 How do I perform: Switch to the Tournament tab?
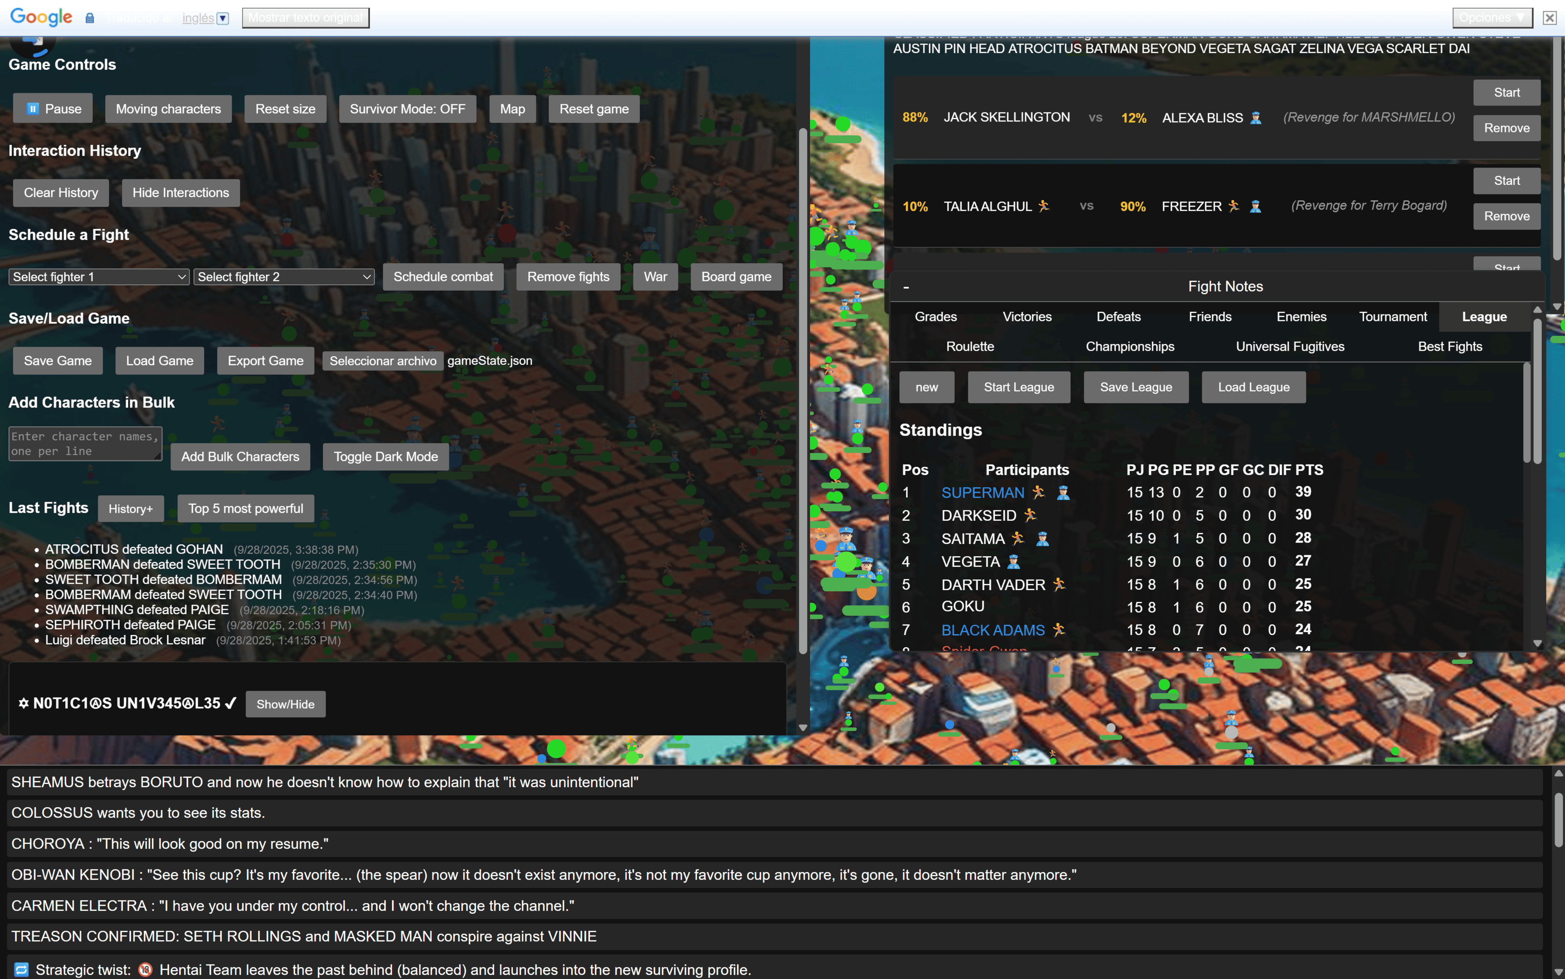point(1393,317)
